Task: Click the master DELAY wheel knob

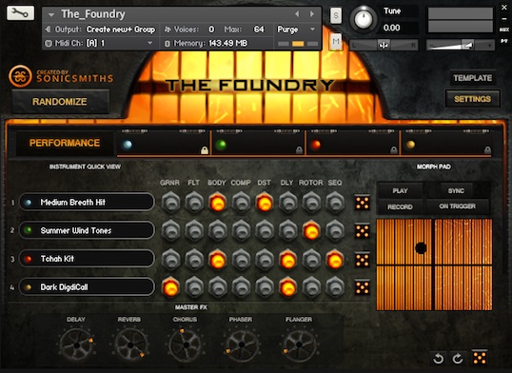Action: coord(76,344)
